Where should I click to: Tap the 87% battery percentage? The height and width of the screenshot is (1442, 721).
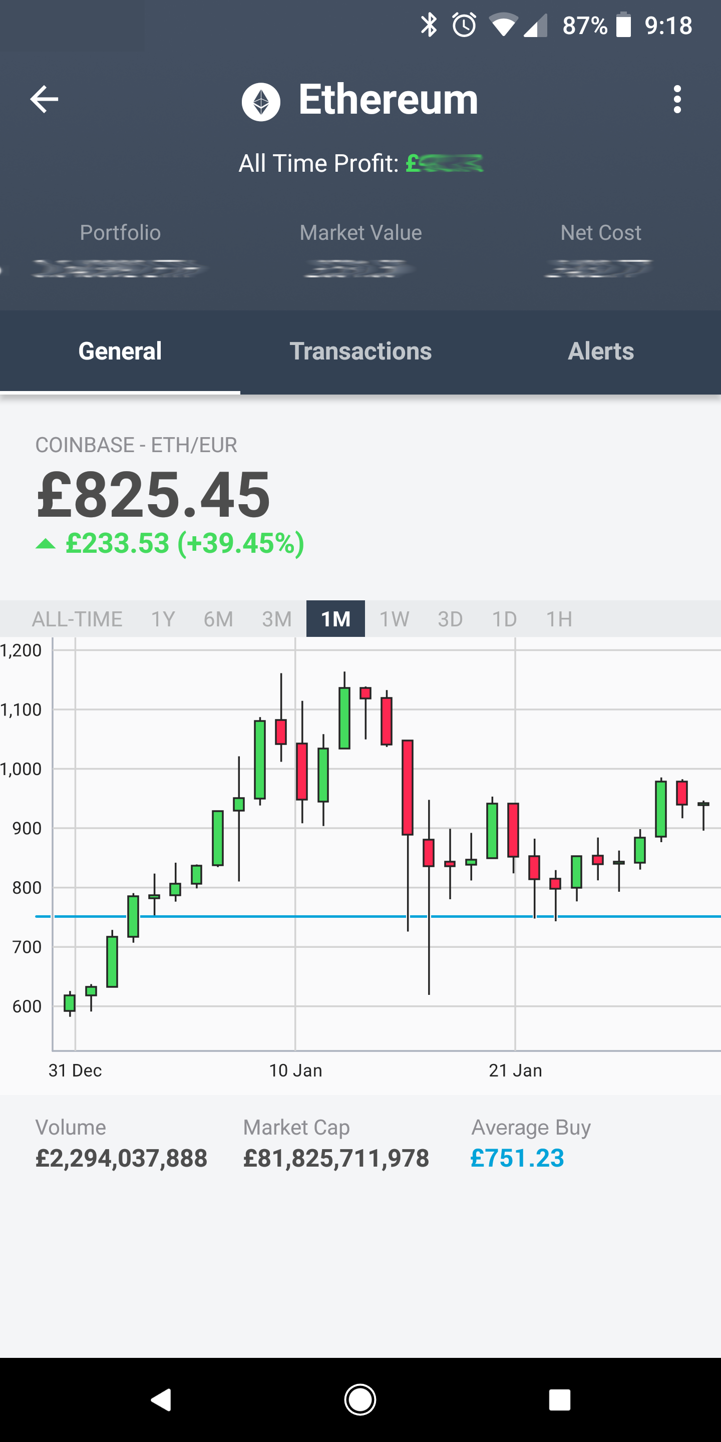pos(585,25)
